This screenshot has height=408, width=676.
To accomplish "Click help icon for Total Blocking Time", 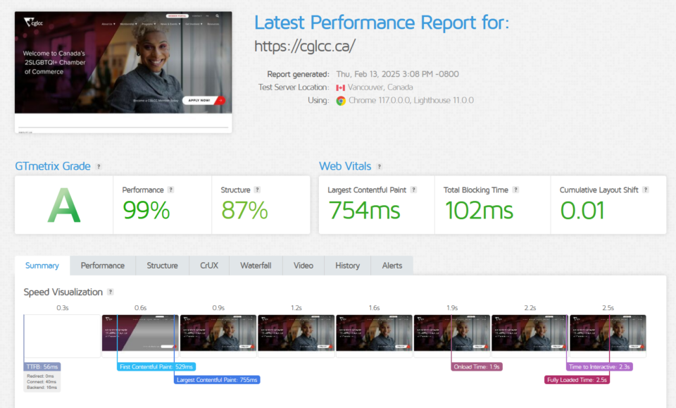I will pyautogui.click(x=515, y=190).
